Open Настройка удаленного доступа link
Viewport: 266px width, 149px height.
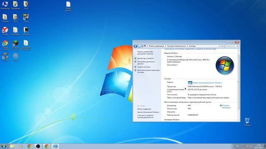146,62
